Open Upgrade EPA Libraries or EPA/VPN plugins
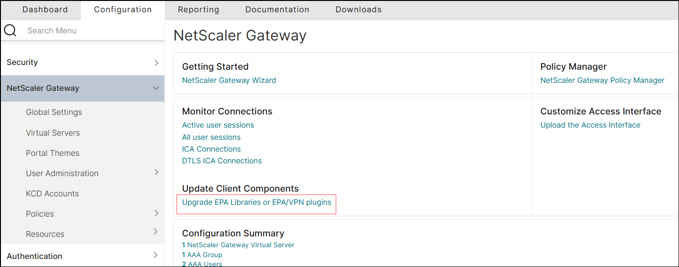Viewport: 679px width, 267px height. [257, 202]
